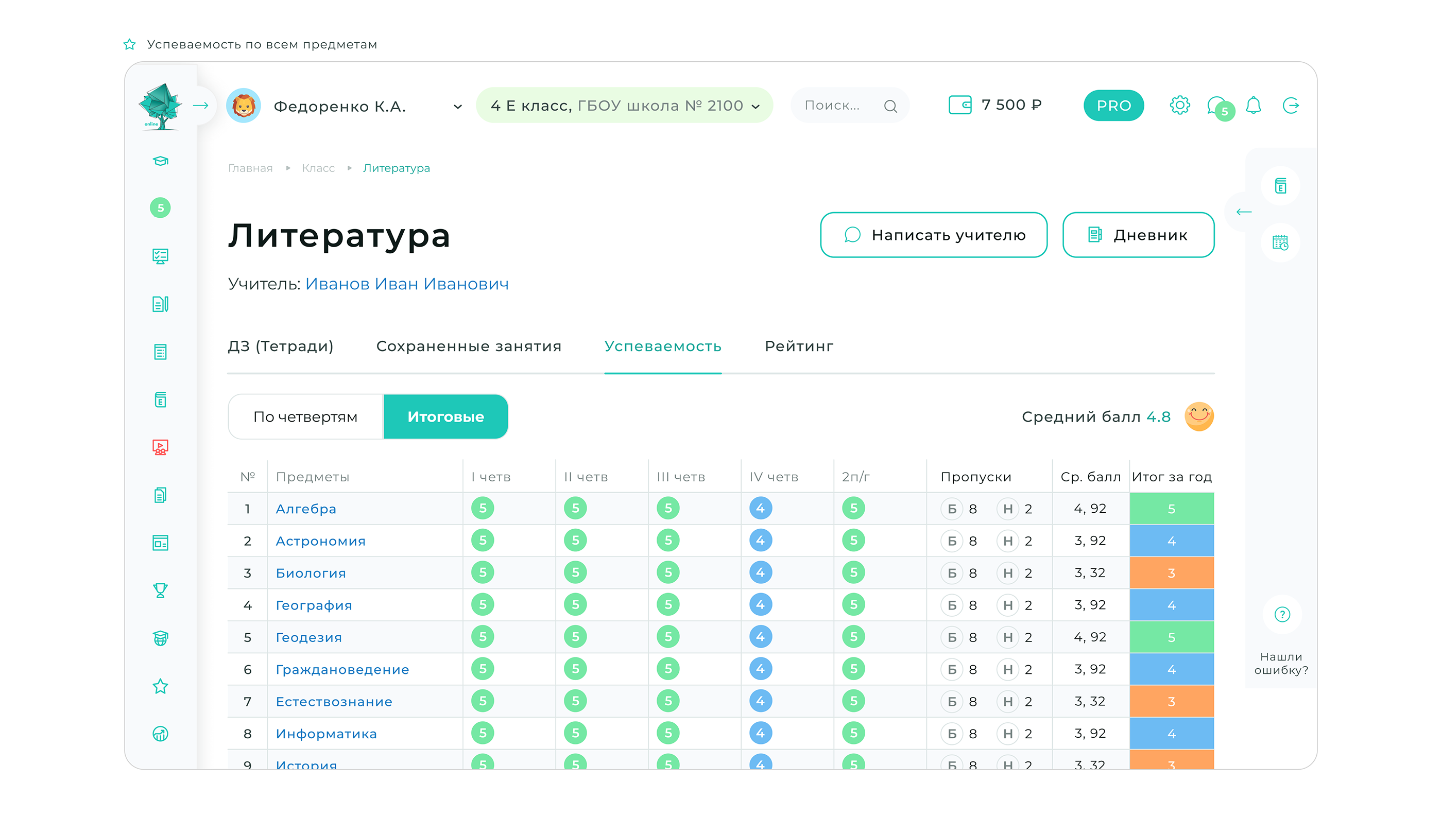Viewport: 1442px width, 834px height.
Task: Open the calendar schedule icon on right panel
Action: coord(1280,242)
